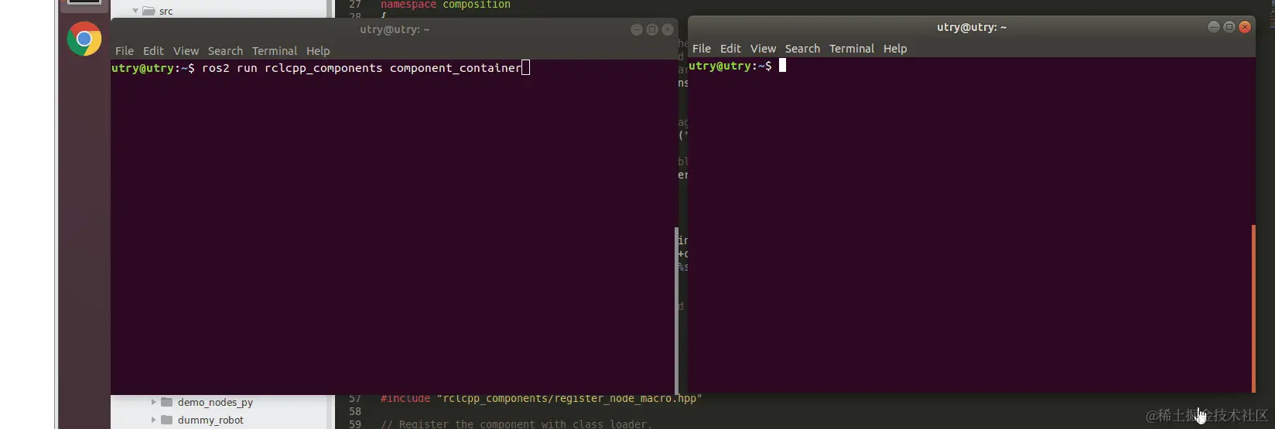
Task: Click the src folder icon in the sidebar
Action: coord(149,11)
